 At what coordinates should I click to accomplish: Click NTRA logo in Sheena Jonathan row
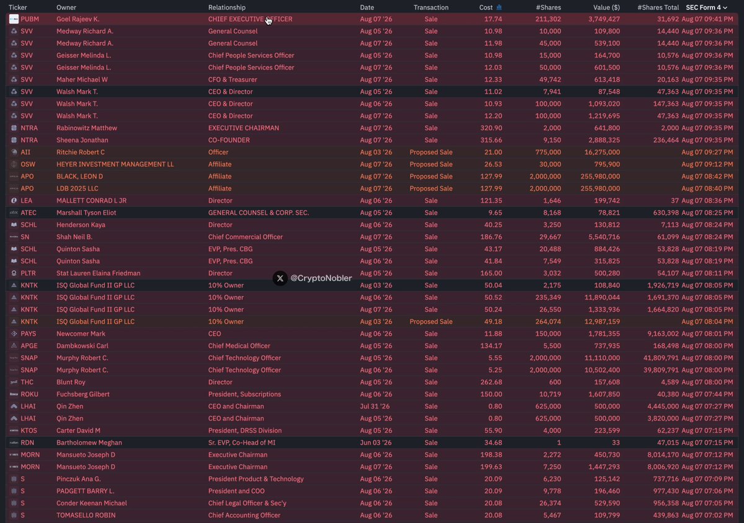point(14,140)
